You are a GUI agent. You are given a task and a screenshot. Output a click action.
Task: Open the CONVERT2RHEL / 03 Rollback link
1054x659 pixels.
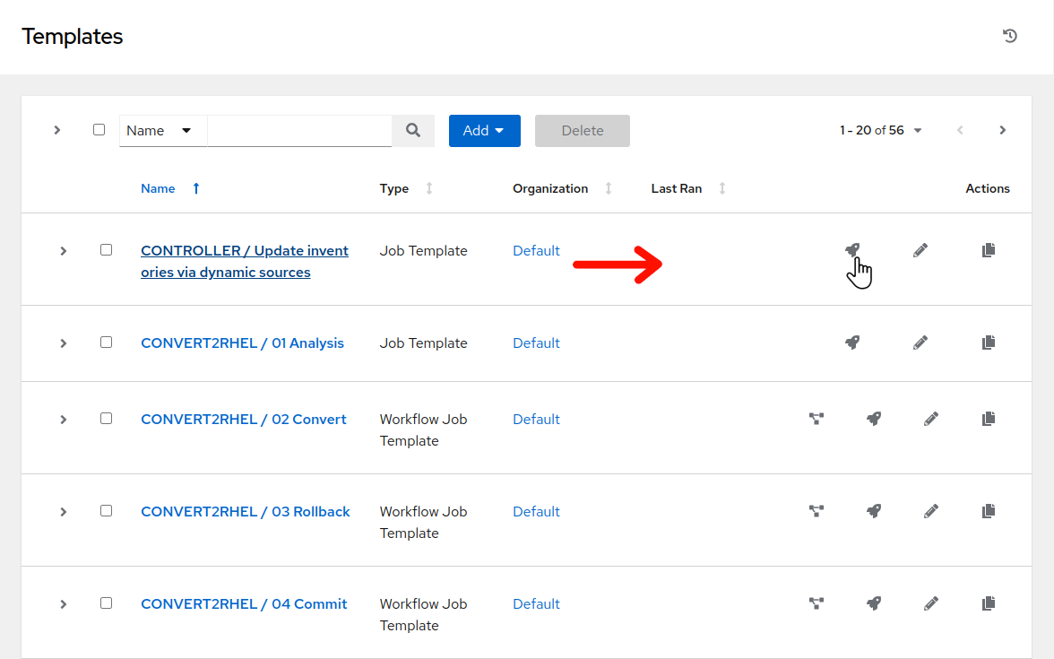(246, 511)
